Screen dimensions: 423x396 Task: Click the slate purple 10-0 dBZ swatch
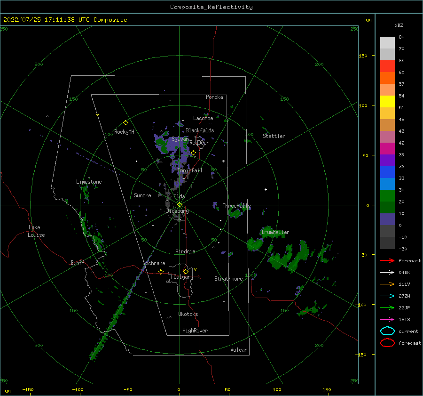pos(387,219)
